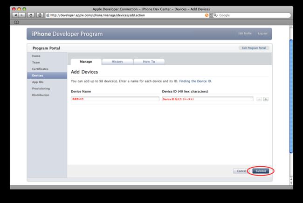Reload the page with the refresh icon
The height and width of the screenshot is (203, 303).
[x=31, y=15]
